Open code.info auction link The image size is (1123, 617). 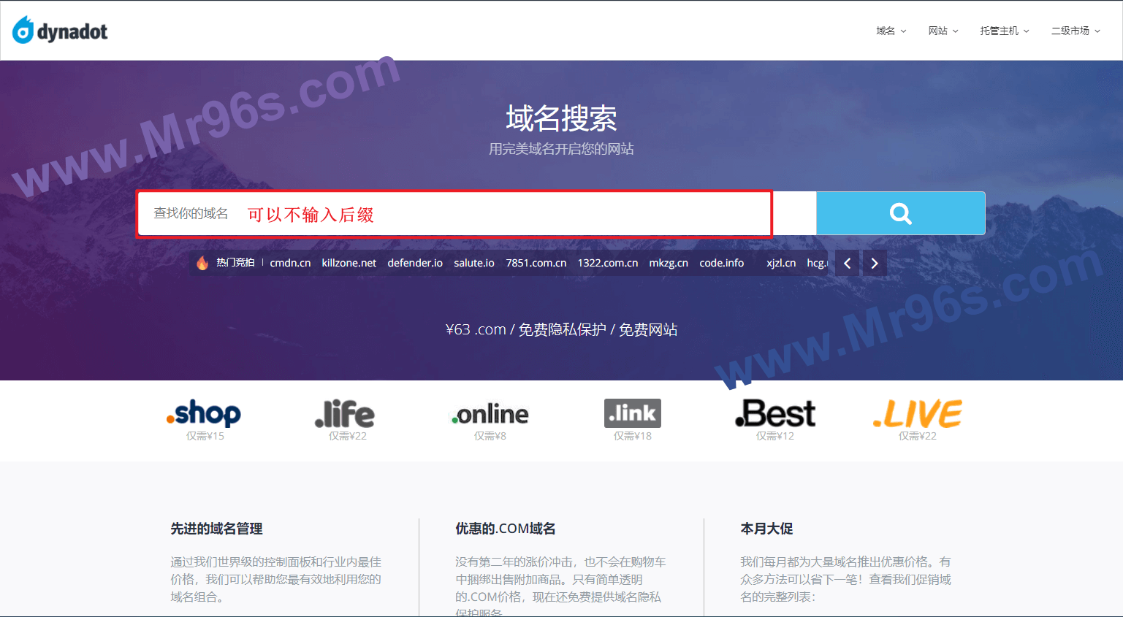coord(722,263)
